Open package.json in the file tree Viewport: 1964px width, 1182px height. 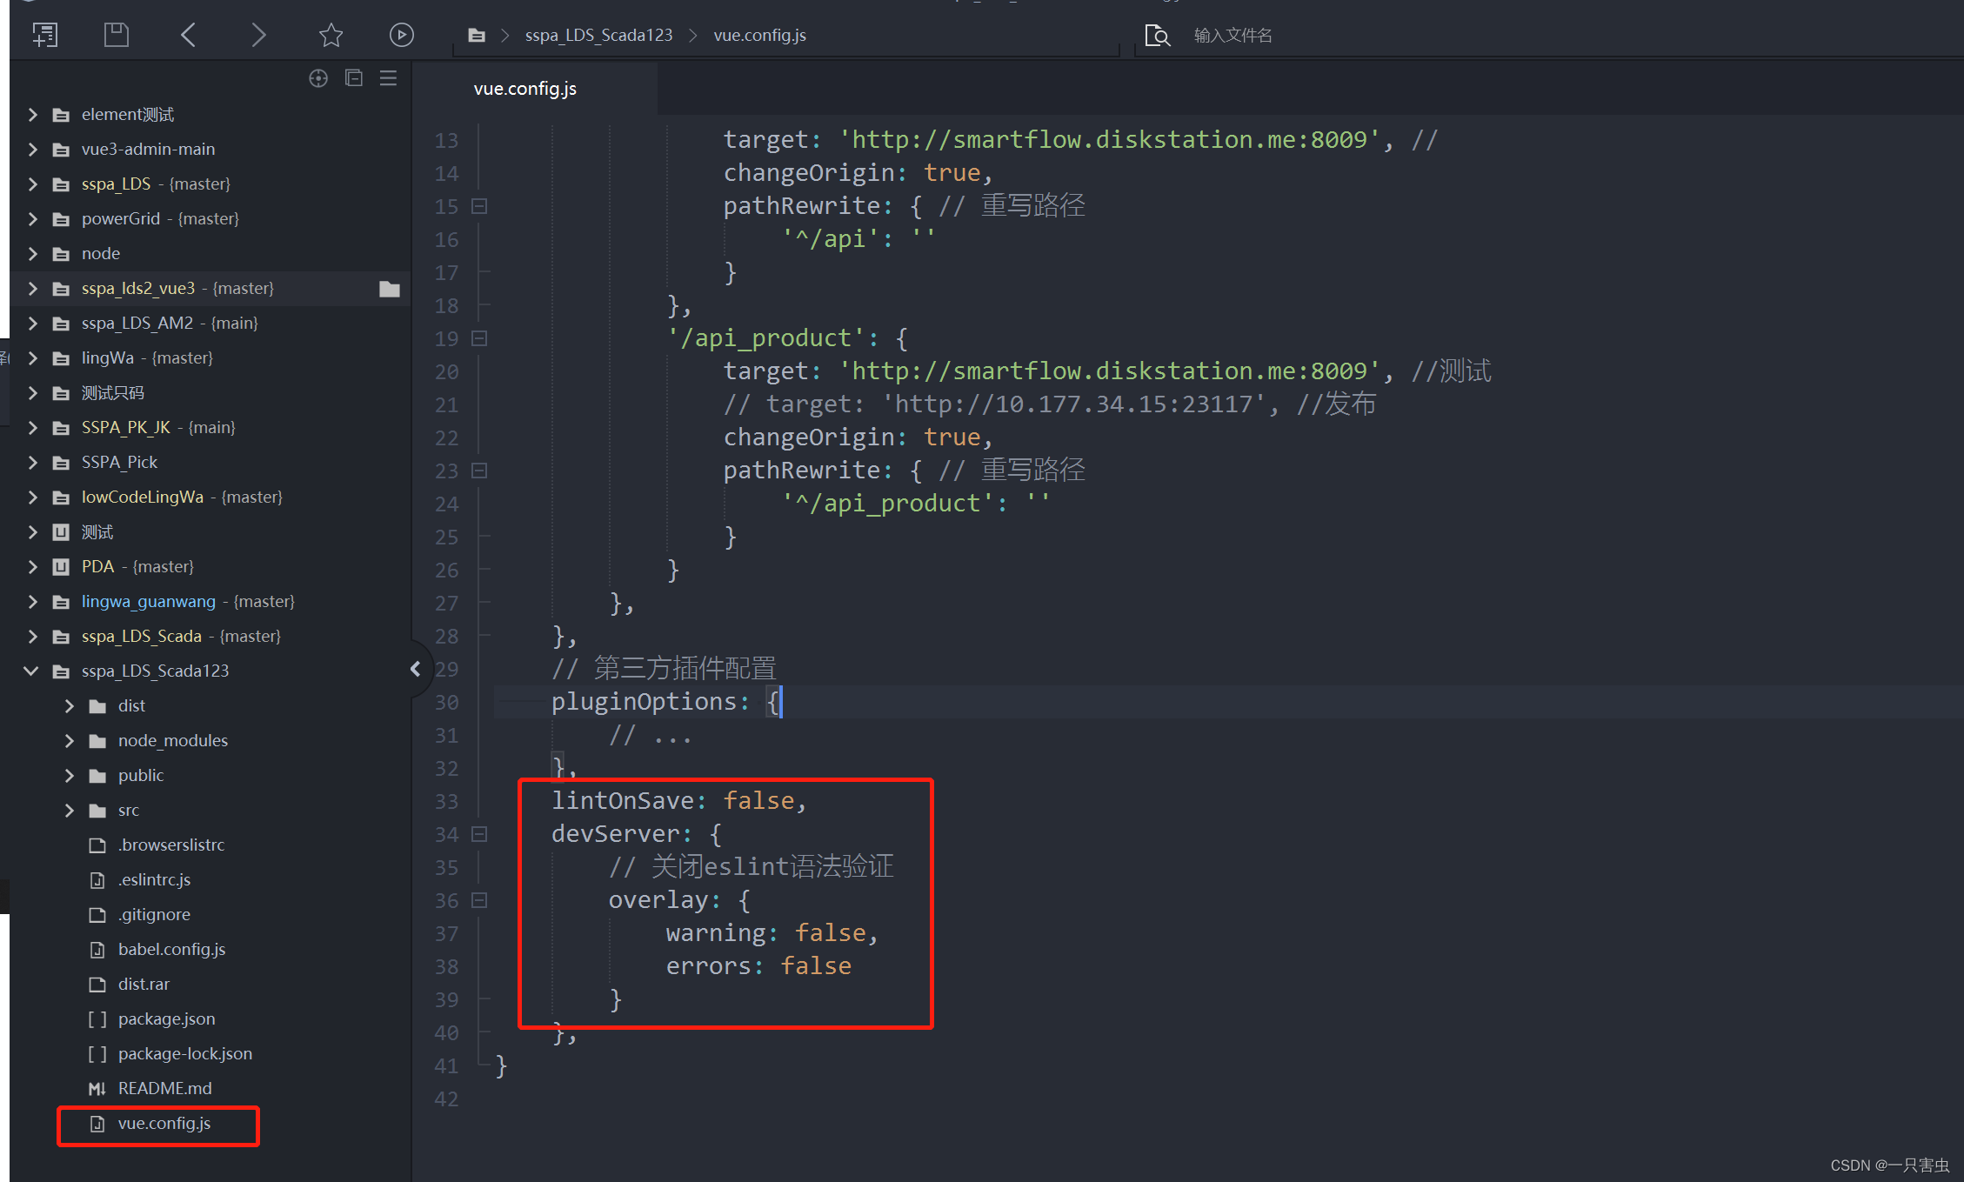click(166, 1018)
